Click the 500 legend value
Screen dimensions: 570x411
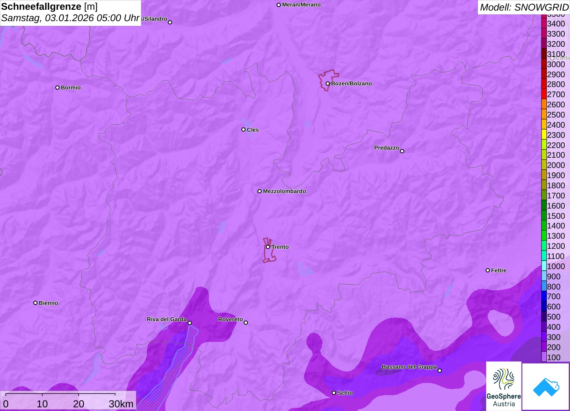554,317
